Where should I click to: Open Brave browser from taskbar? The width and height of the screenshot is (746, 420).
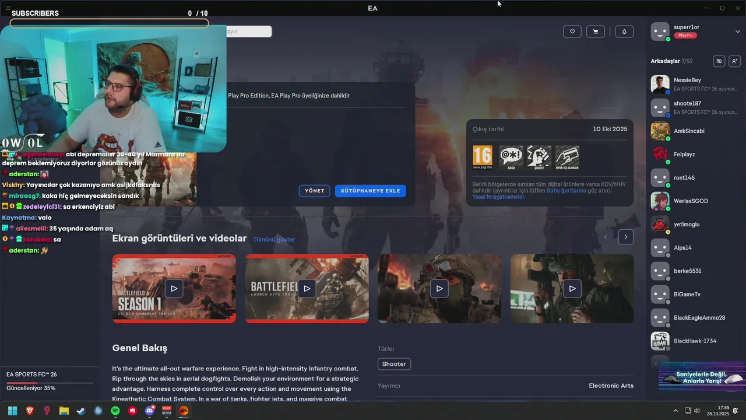coord(30,411)
